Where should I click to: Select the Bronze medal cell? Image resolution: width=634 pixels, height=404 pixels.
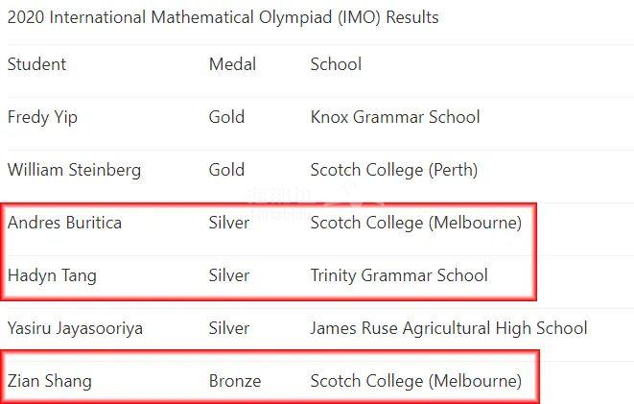(235, 381)
